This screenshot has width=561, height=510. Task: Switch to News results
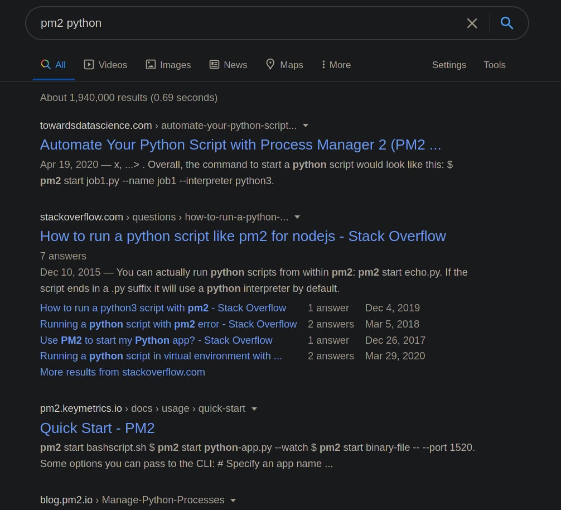point(228,65)
